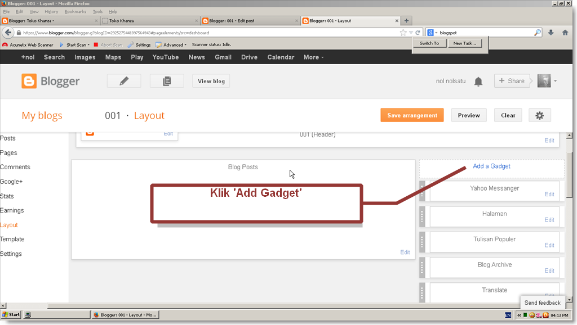Image resolution: width=577 pixels, height=325 pixels.
Task: Click the notification bell icon
Action: (478, 81)
